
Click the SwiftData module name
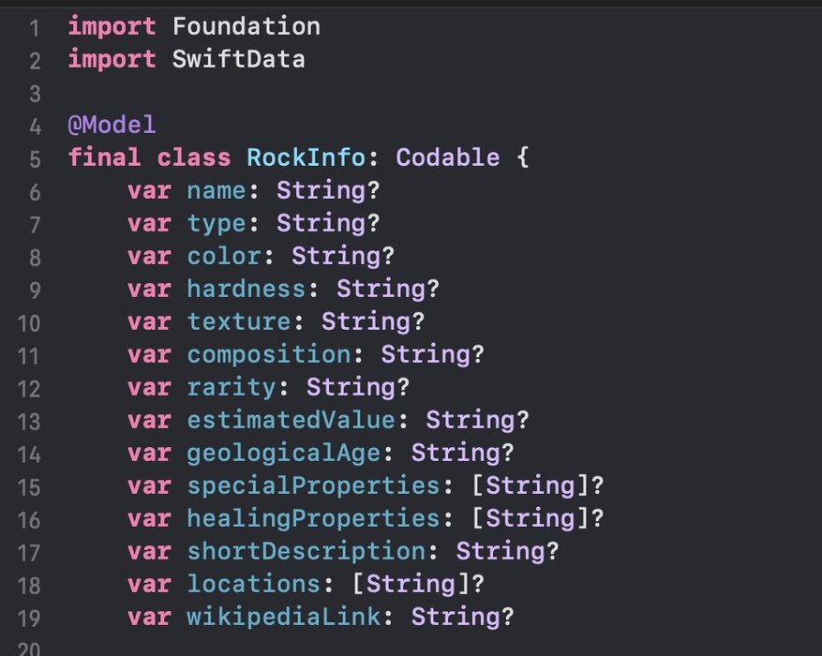point(238,59)
